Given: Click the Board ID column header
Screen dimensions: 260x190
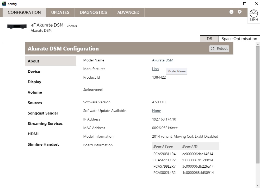Looking at the screenshot, I should pos(190,147).
